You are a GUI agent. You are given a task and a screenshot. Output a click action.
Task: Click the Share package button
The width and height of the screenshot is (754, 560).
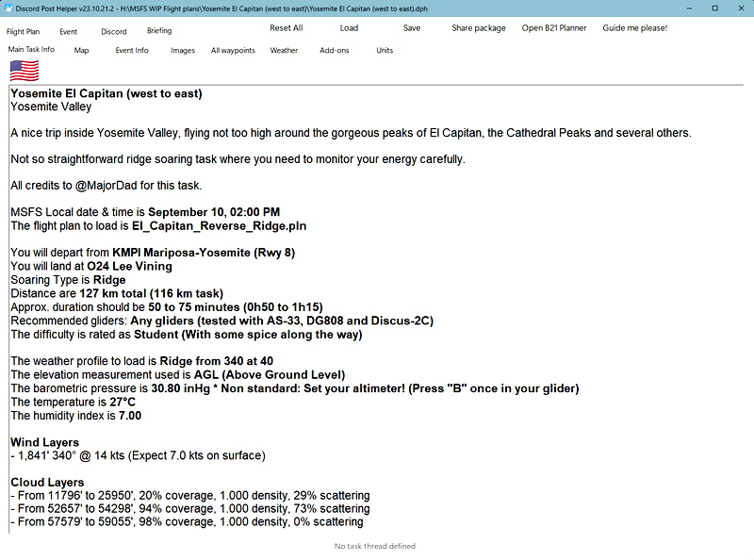479,28
